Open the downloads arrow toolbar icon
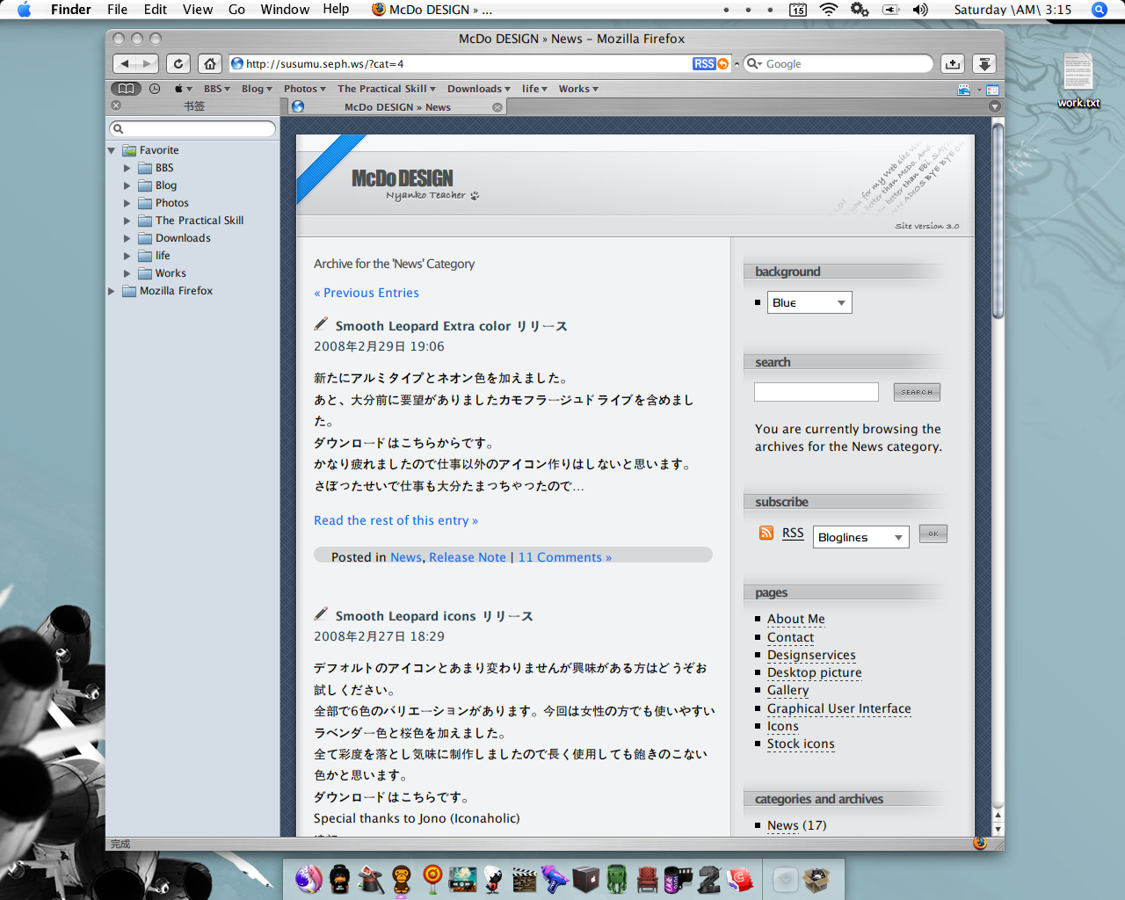The height and width of the screenshot is (900, 1125). click(984, 63)
